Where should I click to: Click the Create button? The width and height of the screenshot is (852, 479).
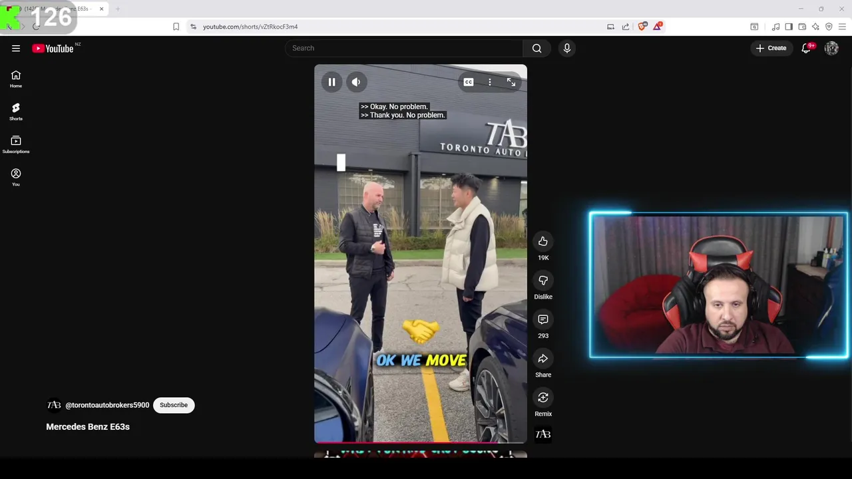pos(771,48)
